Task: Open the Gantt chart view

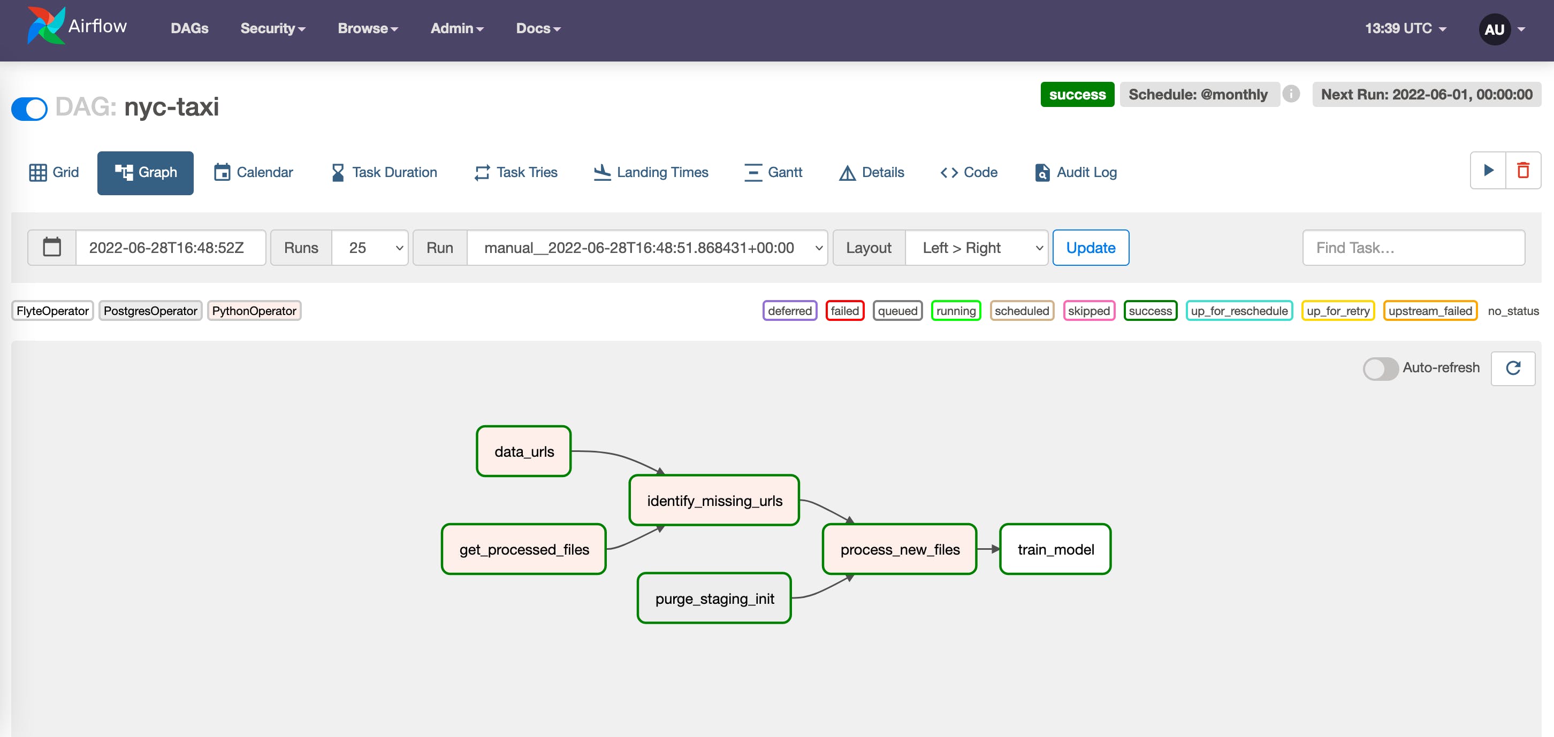Action: click(x=773, y=173)
